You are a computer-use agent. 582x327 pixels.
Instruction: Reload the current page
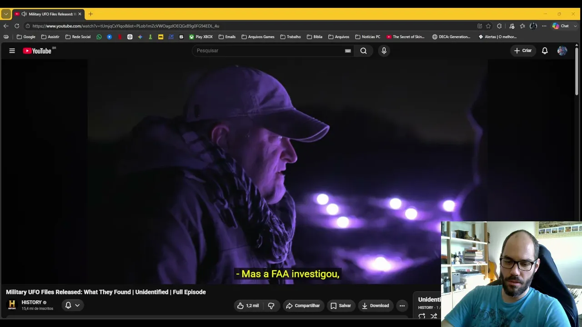(17, 26)
